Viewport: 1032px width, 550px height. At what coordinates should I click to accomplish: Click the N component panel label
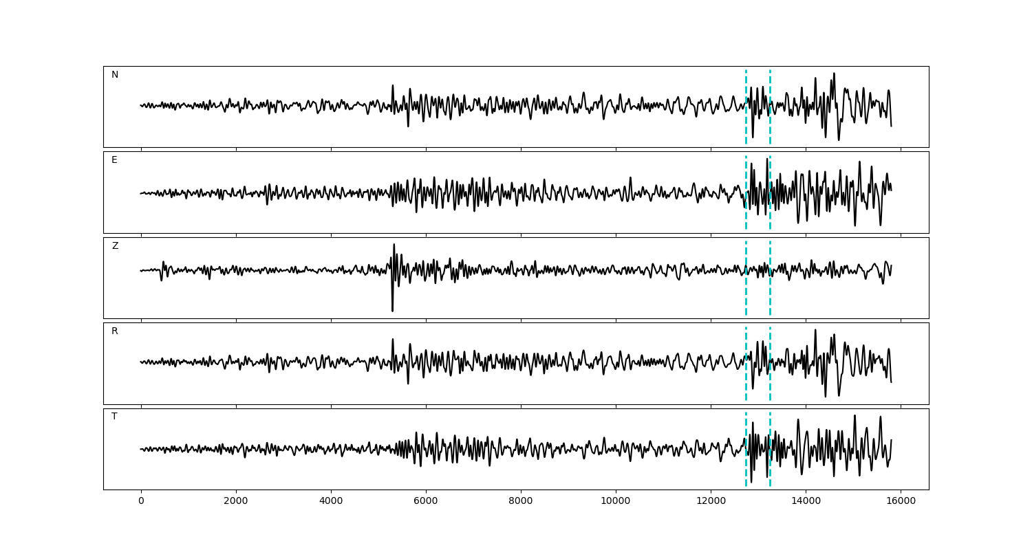[115, 75]
